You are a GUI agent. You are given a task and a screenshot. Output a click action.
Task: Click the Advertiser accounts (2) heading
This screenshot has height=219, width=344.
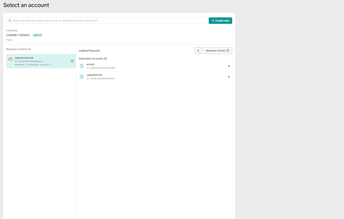click(x=93, y=59)
